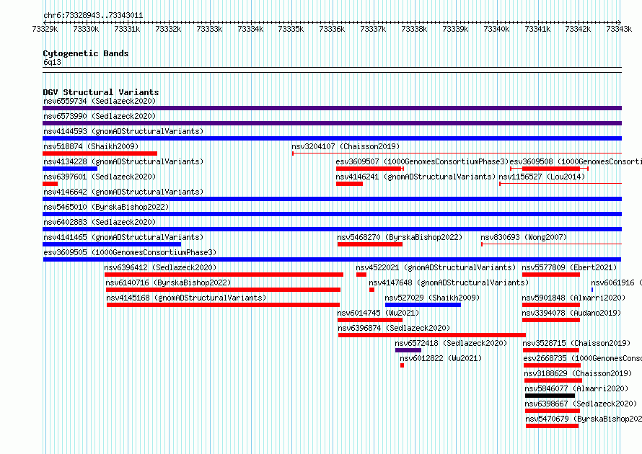Viewport: 642px width, 454px height.
Task: Open nsv5465010 (ByrskaBishop2022) label
Action: click(106, 207)
